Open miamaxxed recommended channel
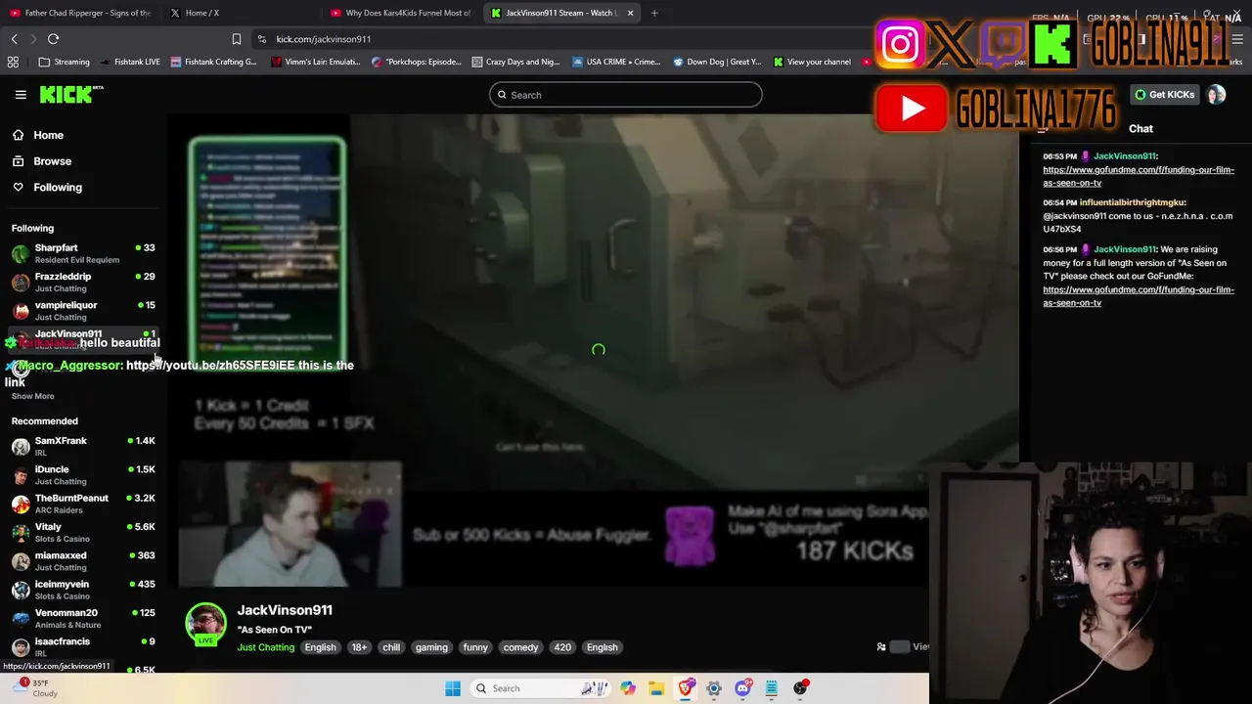 (x=83, y=560)
